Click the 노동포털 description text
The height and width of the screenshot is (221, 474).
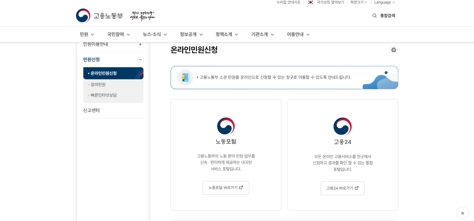coord(226,163)
